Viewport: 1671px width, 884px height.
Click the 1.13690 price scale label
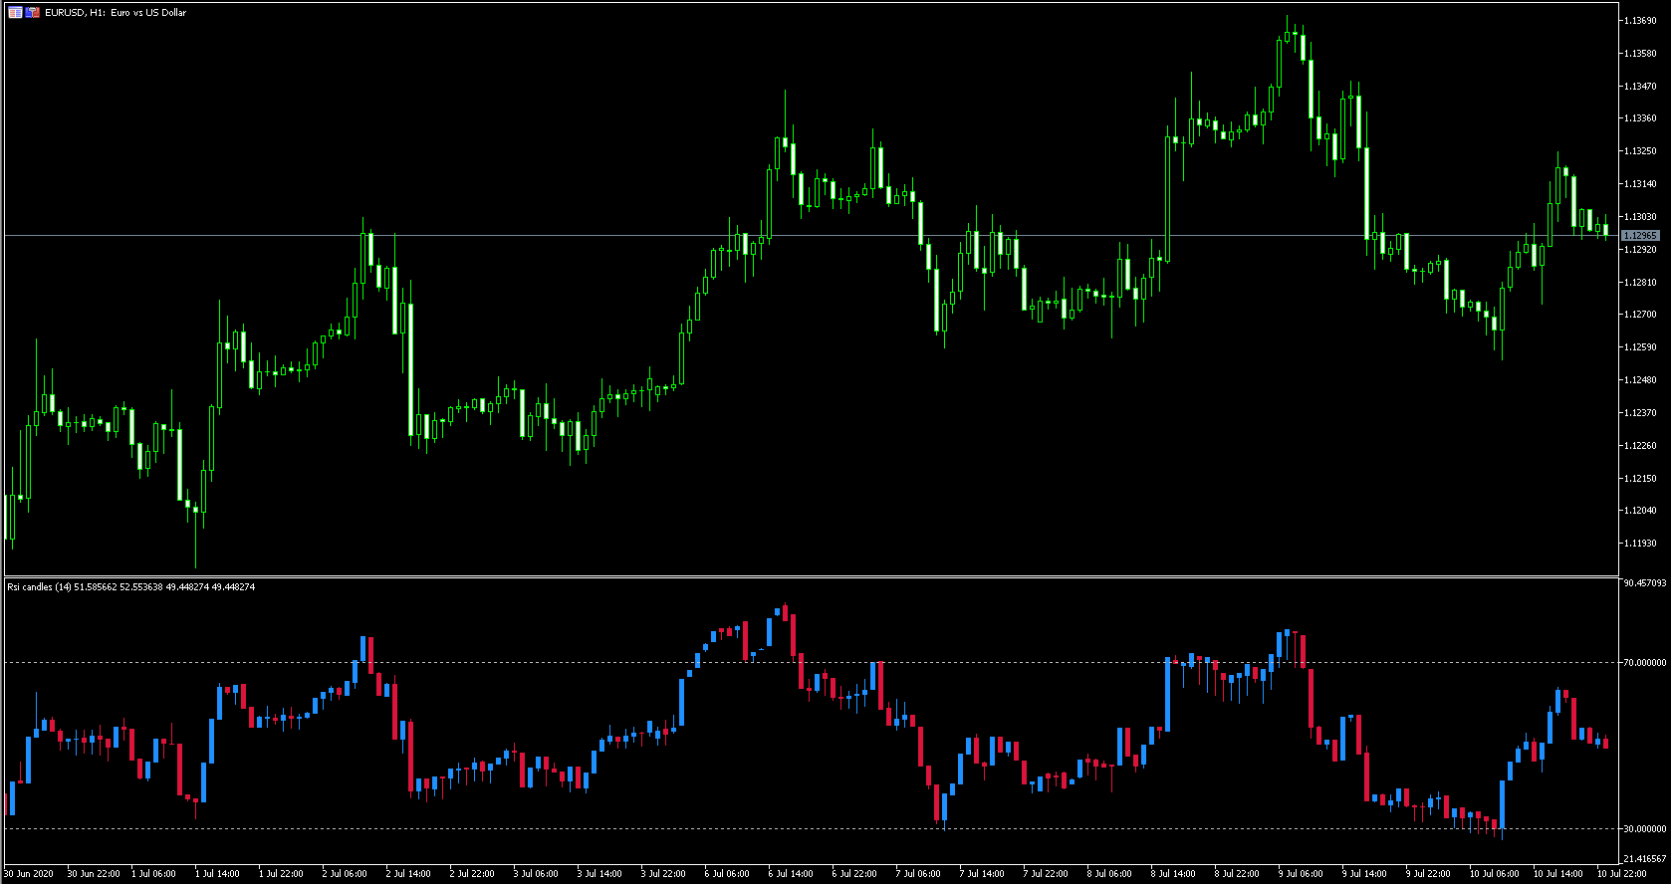point(1639,21)
